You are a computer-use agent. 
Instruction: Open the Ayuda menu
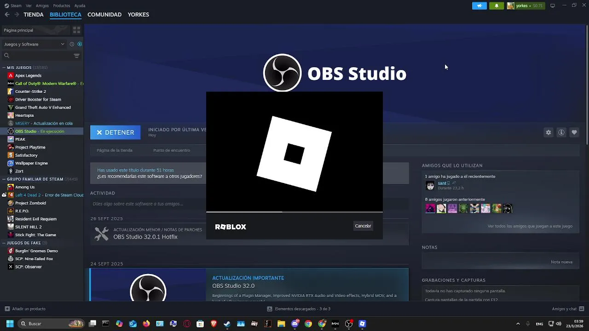80,6
